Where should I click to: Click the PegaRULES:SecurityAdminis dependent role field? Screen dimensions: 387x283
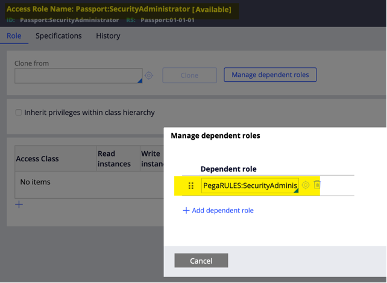point(250,185)
